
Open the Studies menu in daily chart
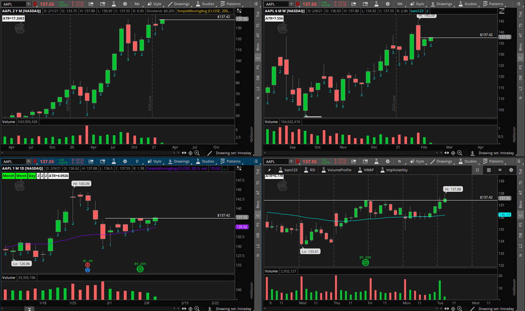(205, 161)
